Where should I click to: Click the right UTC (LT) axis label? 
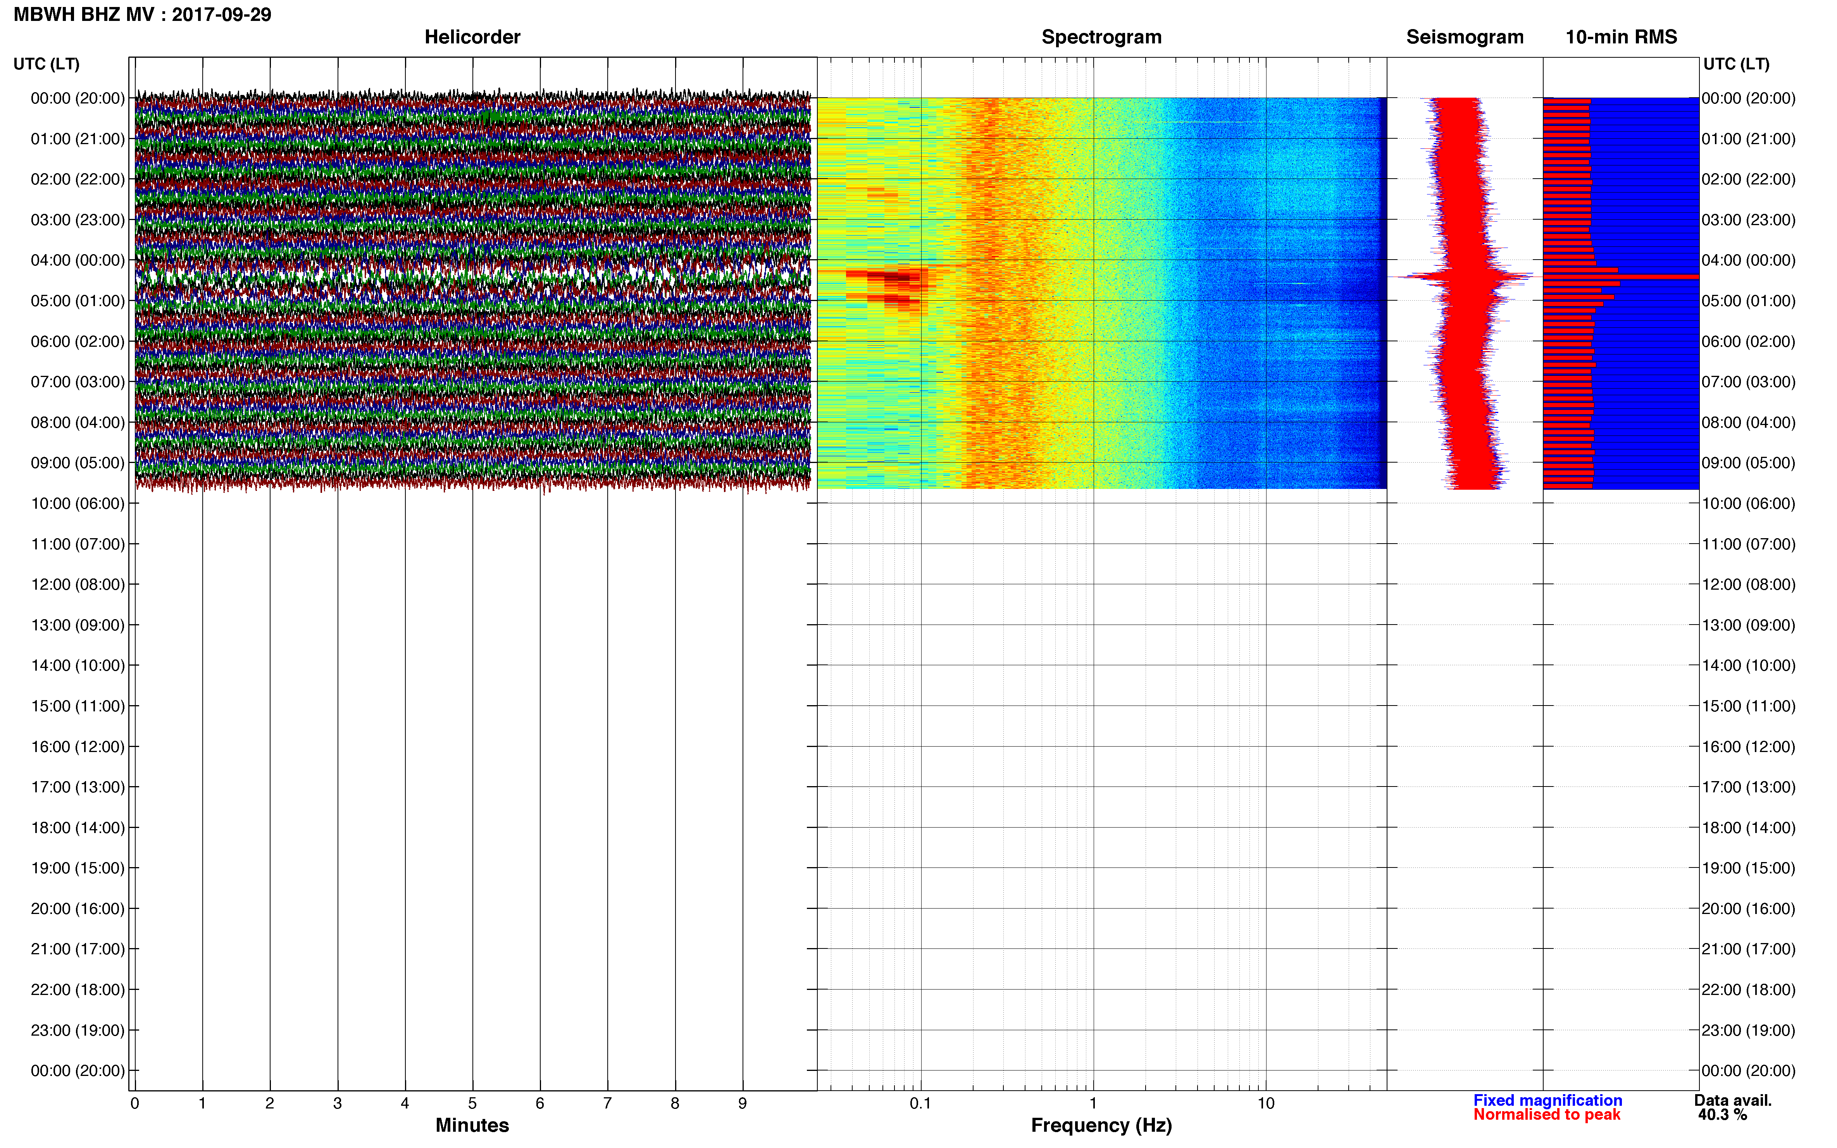pyautogui.click(x=1736, y=64)
